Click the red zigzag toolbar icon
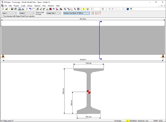 75,9
